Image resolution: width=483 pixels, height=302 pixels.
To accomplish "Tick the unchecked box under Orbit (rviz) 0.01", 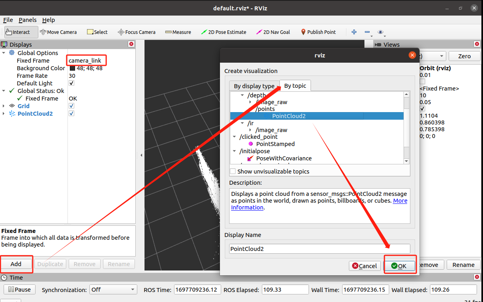I will [x=422, y=81].
